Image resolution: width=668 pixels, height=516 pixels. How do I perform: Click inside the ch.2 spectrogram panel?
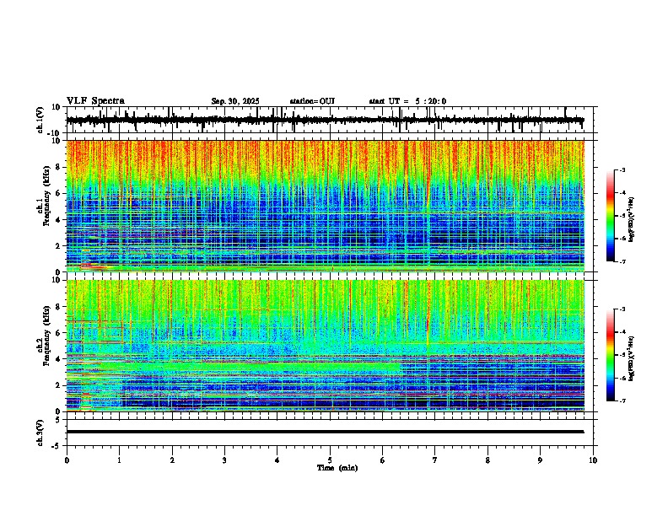pyautogui.click(x=325, y=346)
